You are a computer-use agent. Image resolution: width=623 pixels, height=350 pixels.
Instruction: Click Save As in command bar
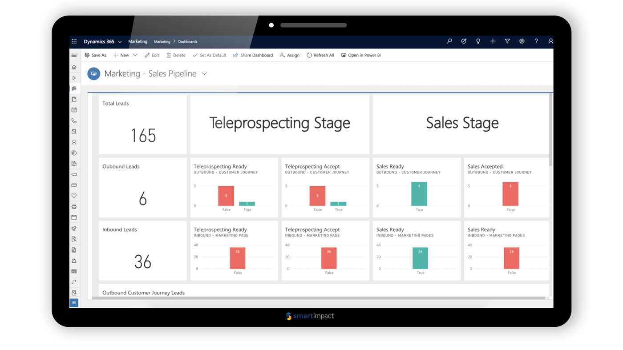coord(95,55)
